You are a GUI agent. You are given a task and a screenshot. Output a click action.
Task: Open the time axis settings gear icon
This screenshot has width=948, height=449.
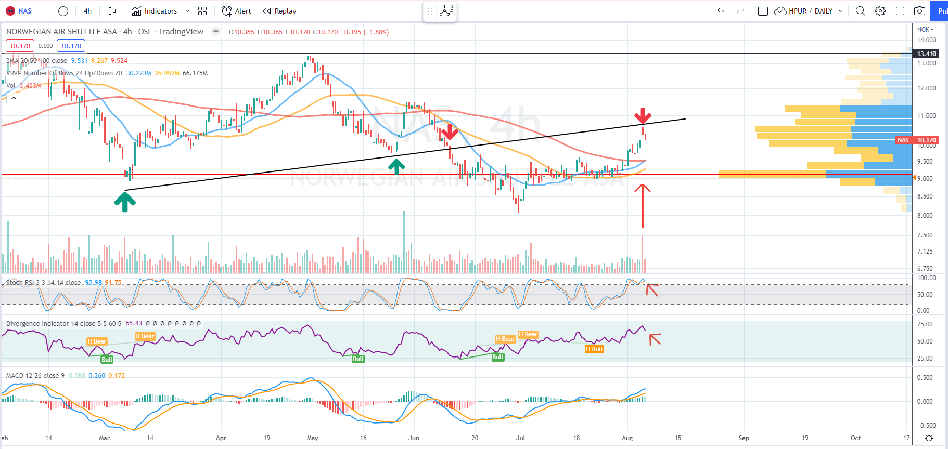click(929, 438)
